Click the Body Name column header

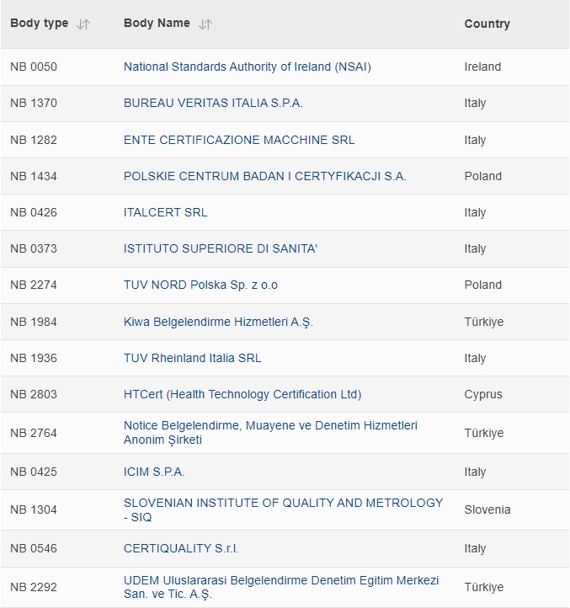tap(157, 24)
